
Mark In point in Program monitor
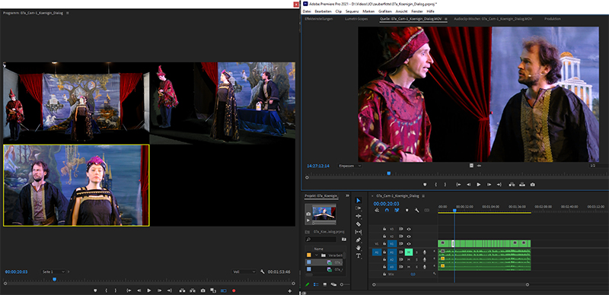click(x=106, y=290)
